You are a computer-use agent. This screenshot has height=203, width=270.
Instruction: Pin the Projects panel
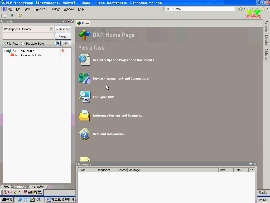tap(68, 21)
